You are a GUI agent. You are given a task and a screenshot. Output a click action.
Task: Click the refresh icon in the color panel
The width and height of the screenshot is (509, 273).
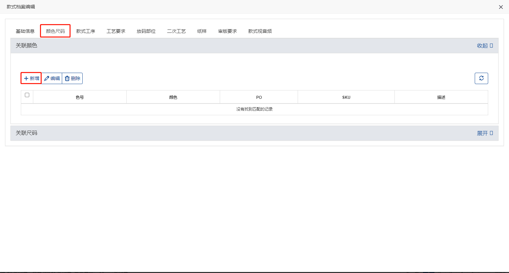point(481,78)
